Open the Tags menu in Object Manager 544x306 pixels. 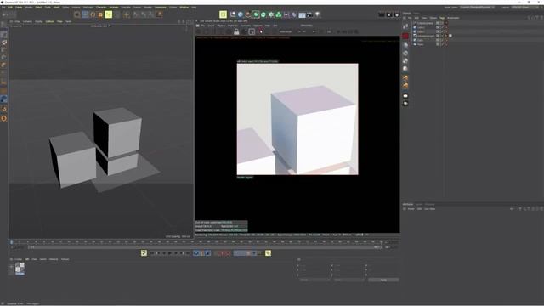pyautogui.click(x=442, y=18)
